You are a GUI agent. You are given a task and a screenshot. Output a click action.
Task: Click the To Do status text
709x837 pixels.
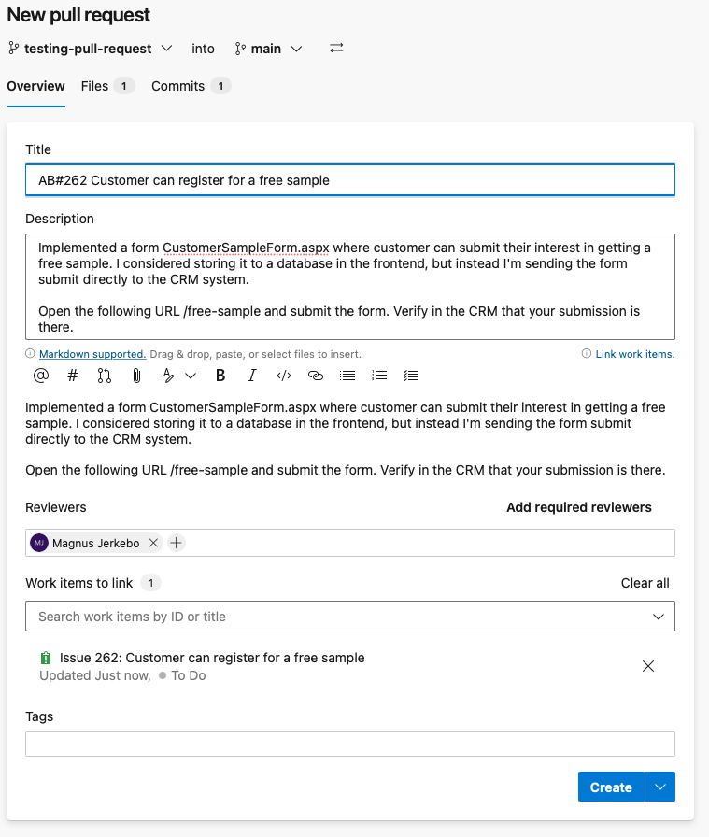click(189, 675)
